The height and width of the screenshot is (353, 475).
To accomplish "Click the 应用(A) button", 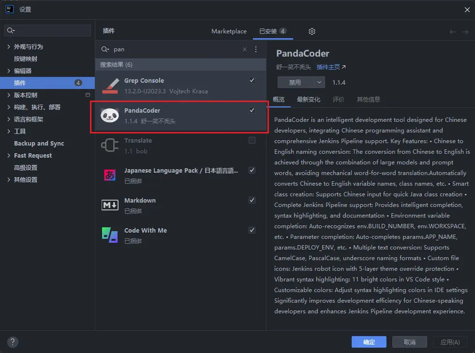I will pos(450,342).
